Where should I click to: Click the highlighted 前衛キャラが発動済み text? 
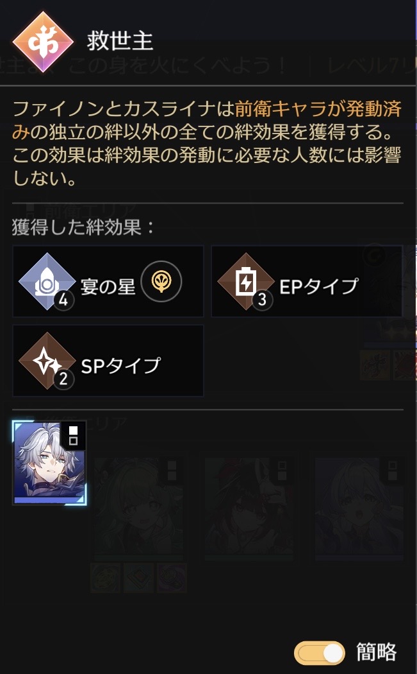(208, 121)
